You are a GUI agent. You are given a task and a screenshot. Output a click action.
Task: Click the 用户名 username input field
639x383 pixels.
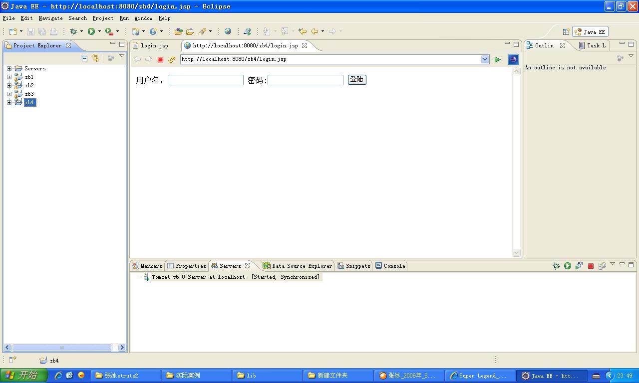pos(206,80)
